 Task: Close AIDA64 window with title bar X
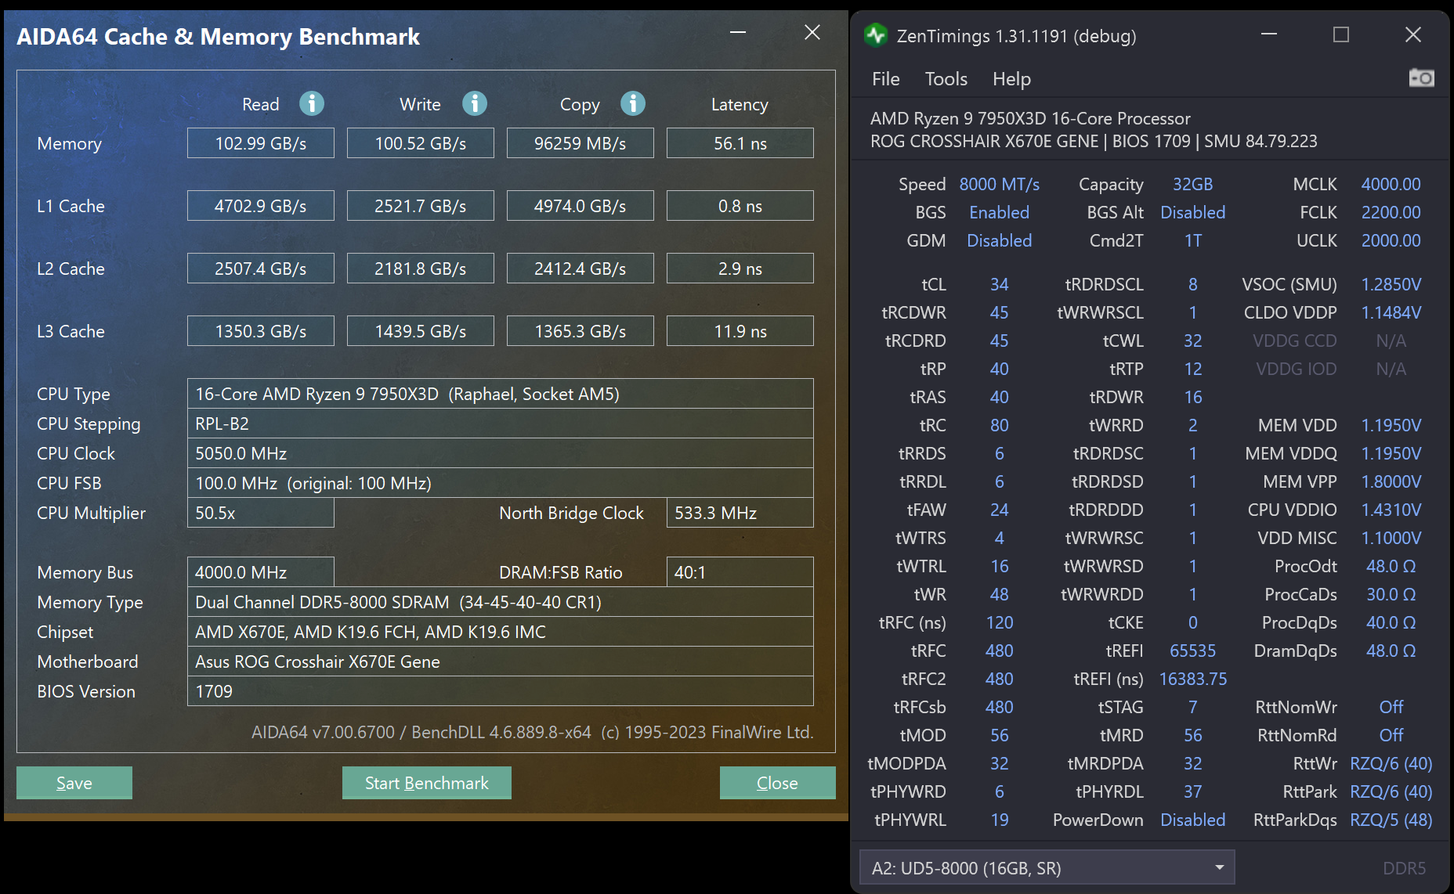point(812,32)
